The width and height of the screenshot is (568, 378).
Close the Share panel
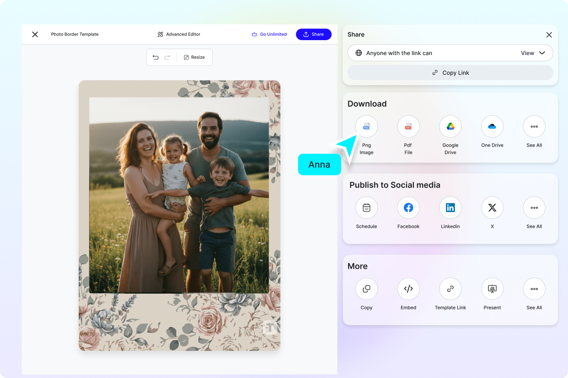[x=549, y=35]
